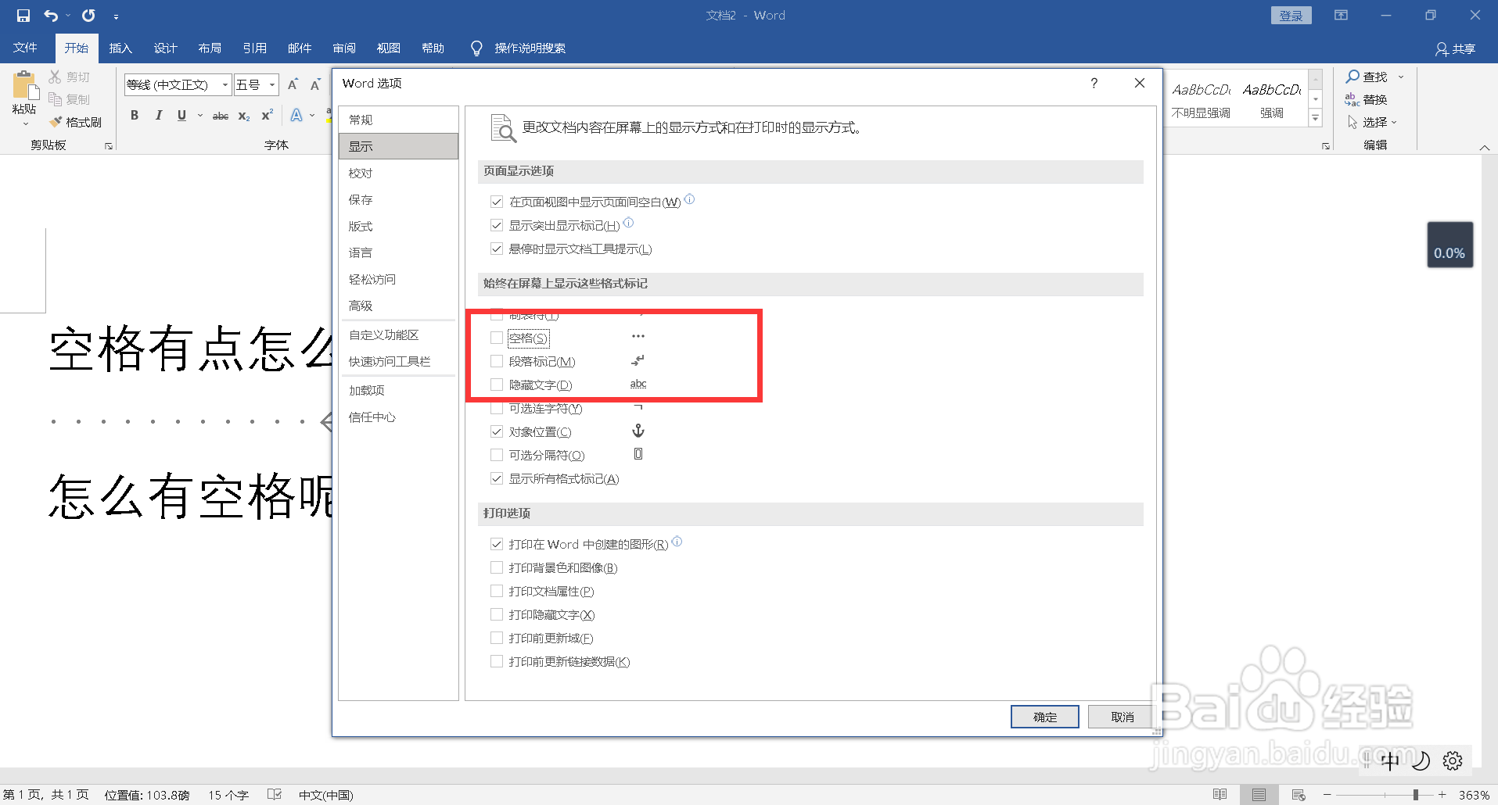Click the Select (选择) cursor icon
Screen dimensions: 1498x805
click(1353, 122)
